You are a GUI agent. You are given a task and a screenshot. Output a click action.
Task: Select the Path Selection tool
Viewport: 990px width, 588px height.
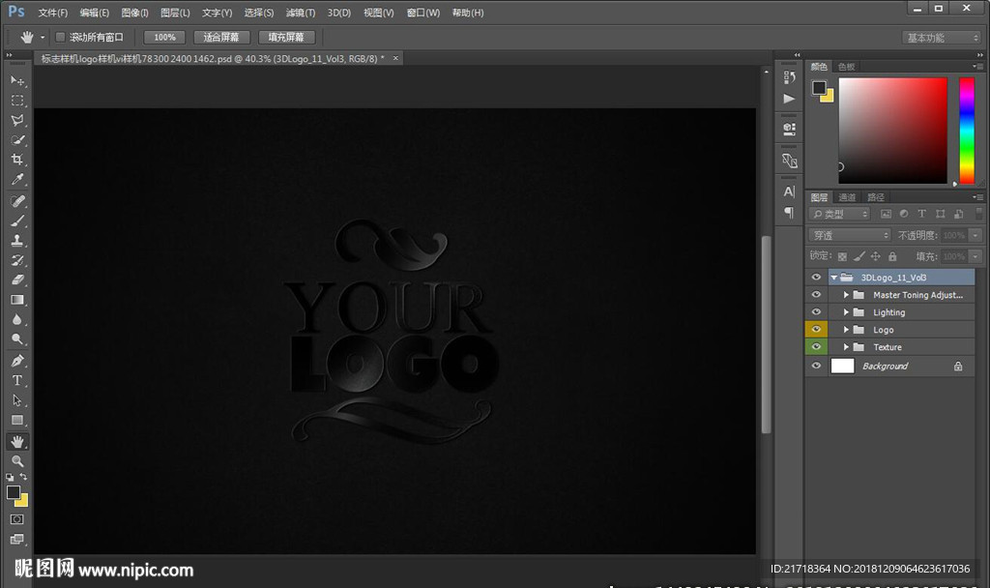pyautogui.click(x=17, y=400)
